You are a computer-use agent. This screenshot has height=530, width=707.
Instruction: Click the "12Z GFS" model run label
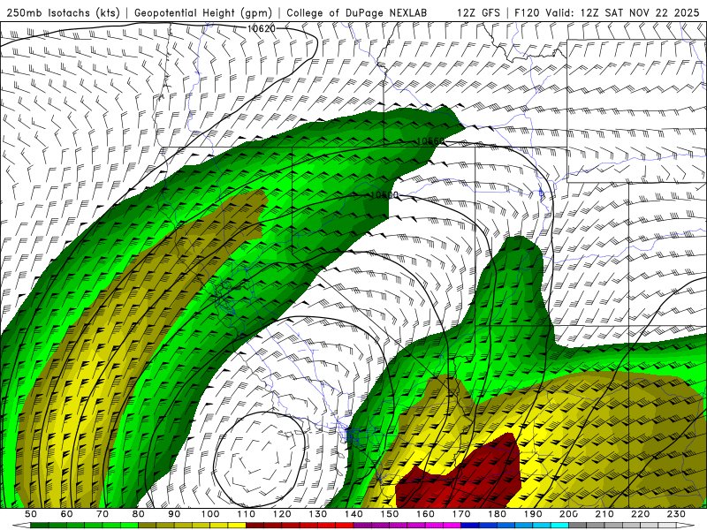pyautogui.click(x=478, y=12)
